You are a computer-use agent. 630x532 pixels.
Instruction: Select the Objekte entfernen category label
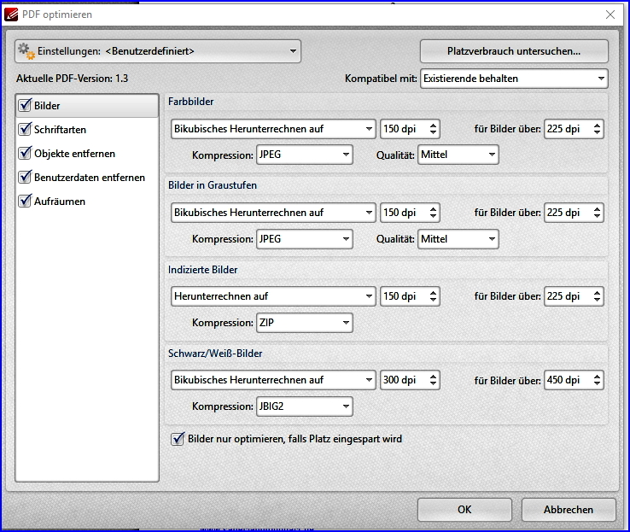tap(74, 154)
